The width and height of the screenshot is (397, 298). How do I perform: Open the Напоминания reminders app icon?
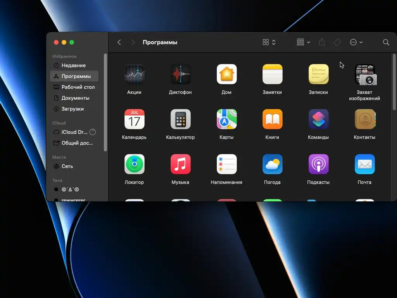coord(226,164)
